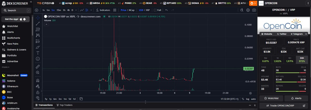Open quick search in chart toolbar
This screenshot has width=311, height=110.
[x=242, y=10]
